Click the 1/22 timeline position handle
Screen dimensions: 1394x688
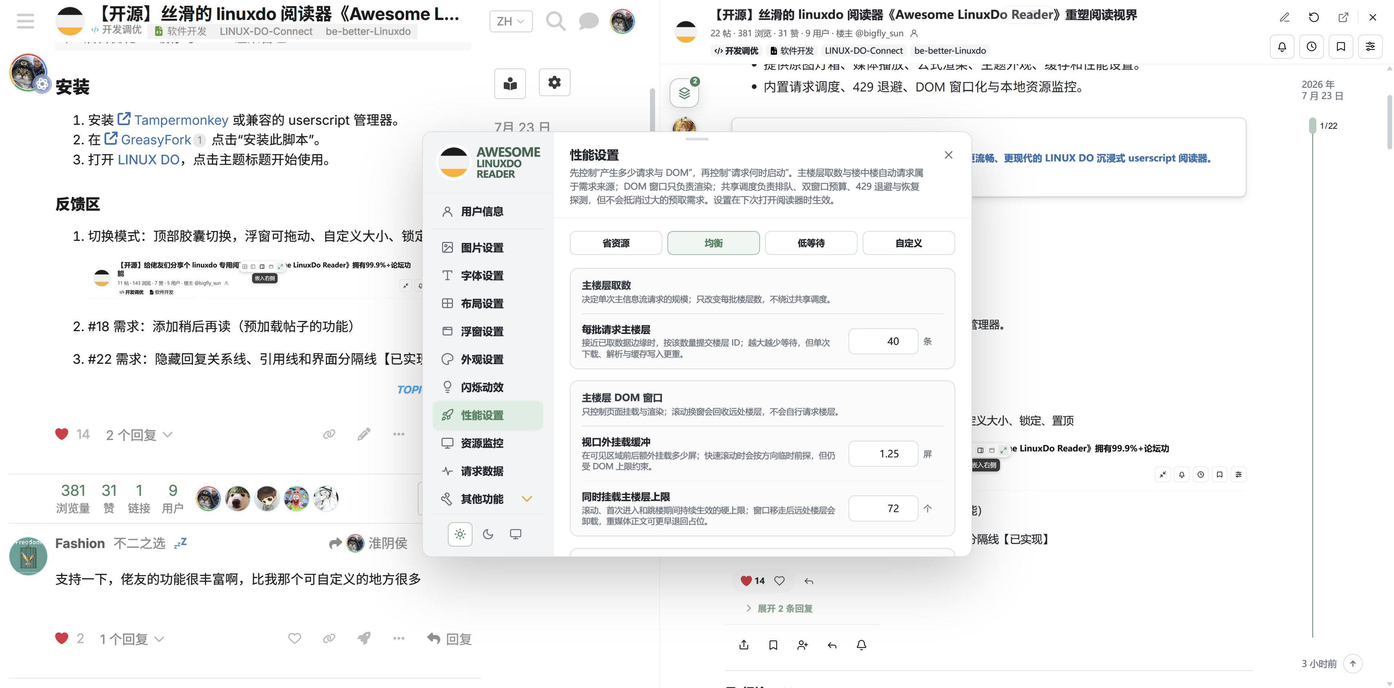click(x=1312, y=125)
